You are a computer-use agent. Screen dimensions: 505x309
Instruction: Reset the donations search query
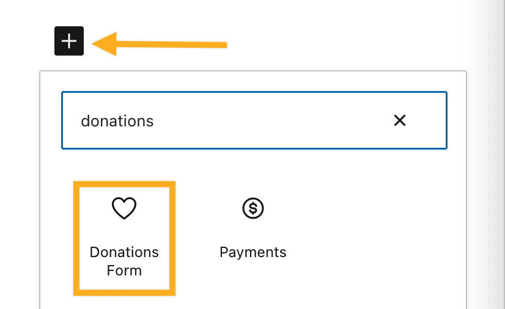(x=400, y=120)
